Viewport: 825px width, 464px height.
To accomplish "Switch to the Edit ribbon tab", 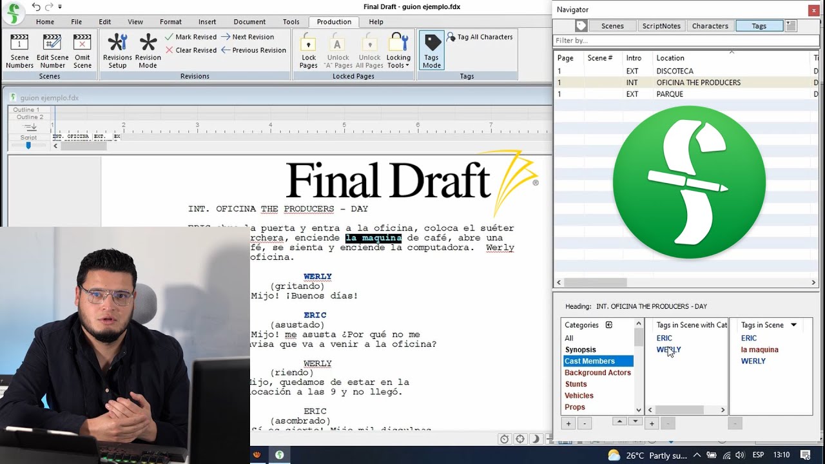I will [104, 22].
